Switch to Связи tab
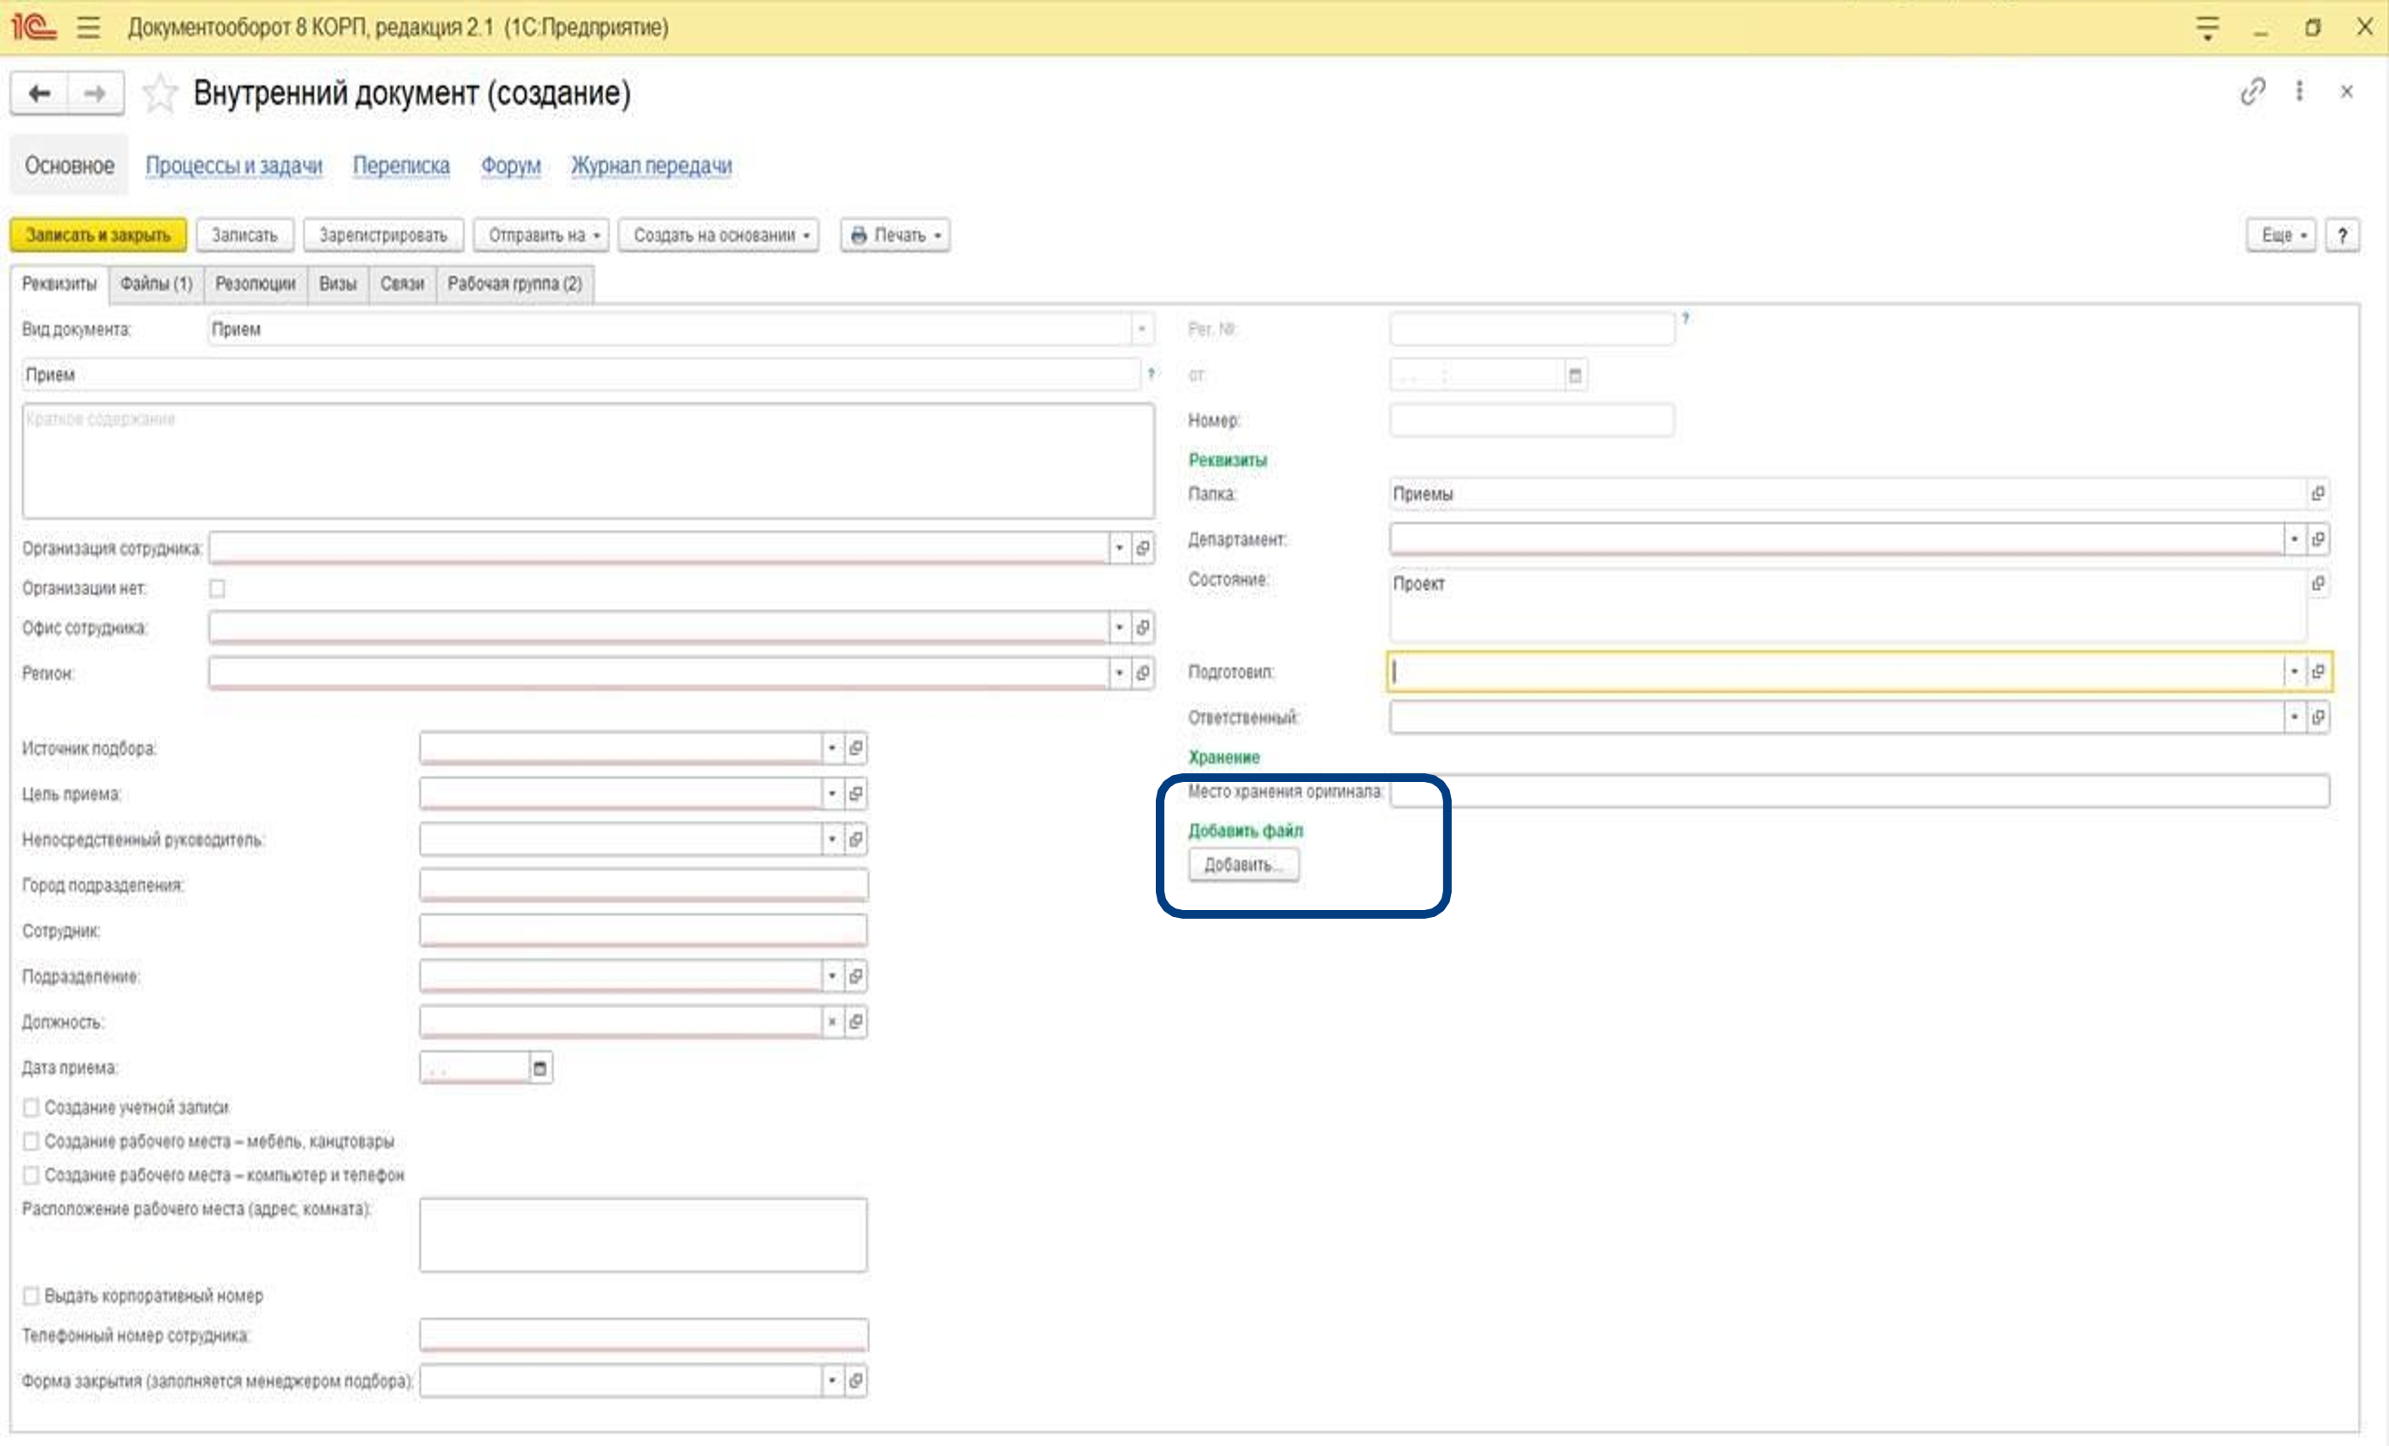The image size is (2389, 1446). 403,284
